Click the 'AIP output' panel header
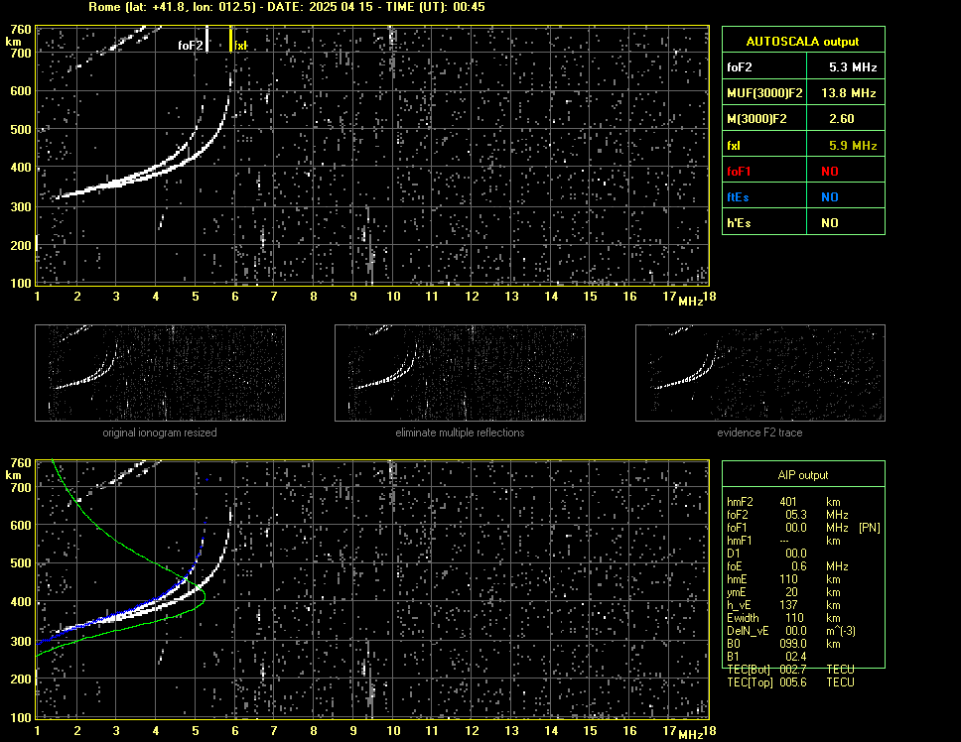This screenshot has width=961, height=742. click(803, 475)
